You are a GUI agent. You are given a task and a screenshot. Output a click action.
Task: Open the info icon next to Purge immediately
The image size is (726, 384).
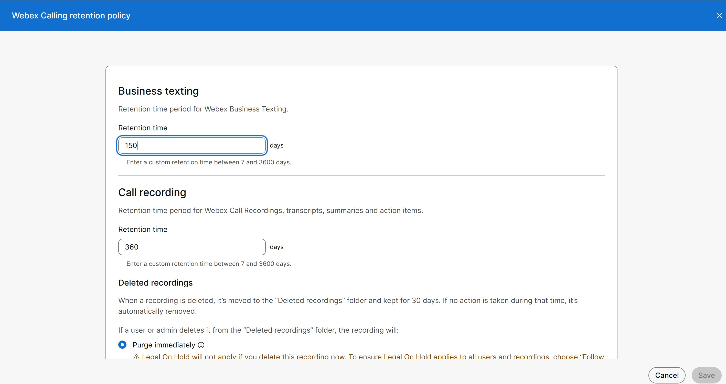pos(201,345)
